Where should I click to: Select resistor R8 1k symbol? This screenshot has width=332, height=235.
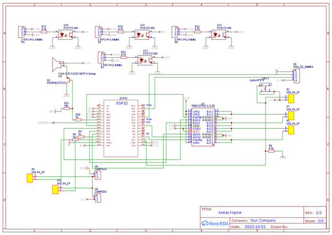75,140
